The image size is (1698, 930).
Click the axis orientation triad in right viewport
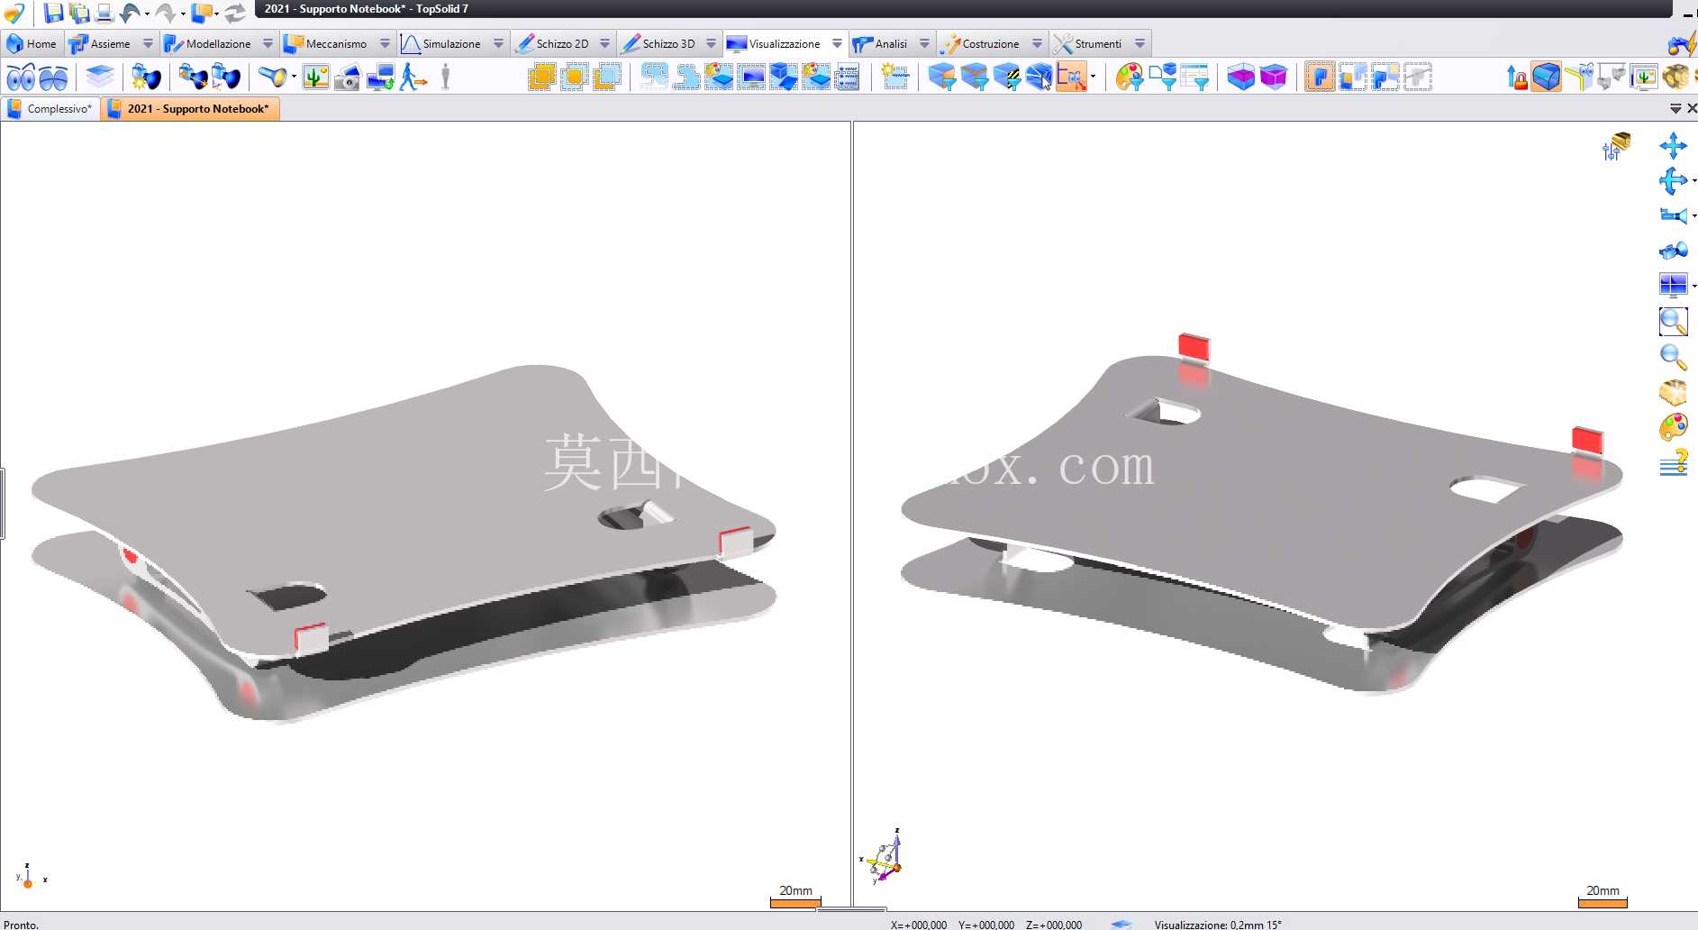883,858
